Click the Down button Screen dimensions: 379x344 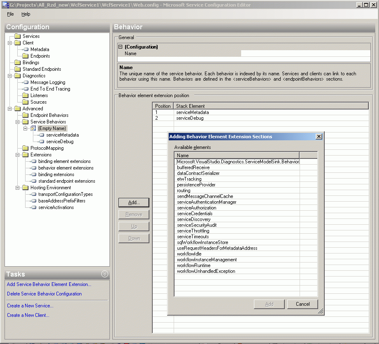pos(134,238)
